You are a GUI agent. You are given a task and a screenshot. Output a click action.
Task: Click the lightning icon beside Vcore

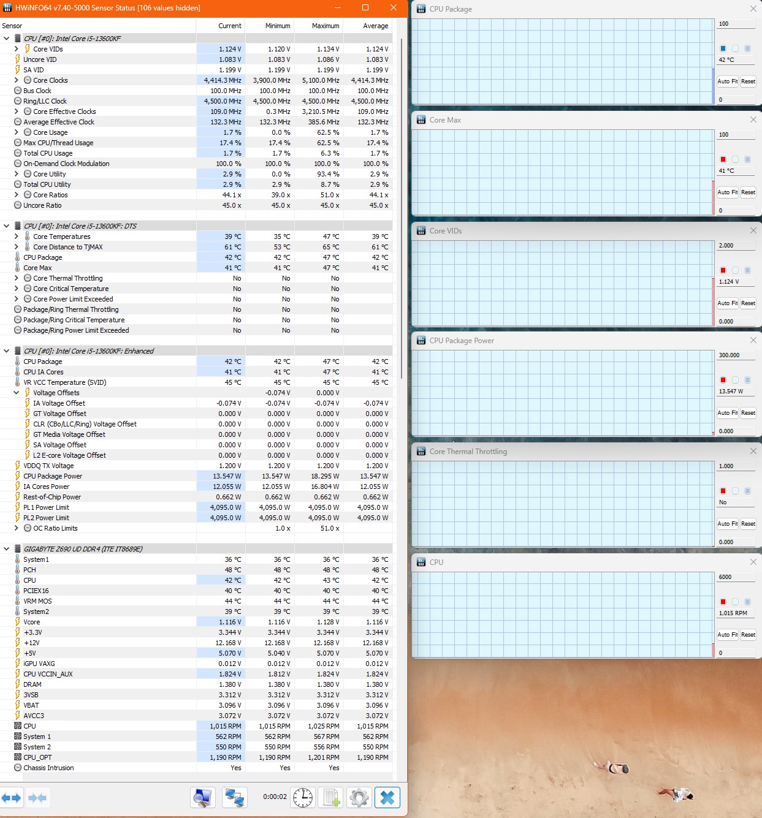click(17, 622)
